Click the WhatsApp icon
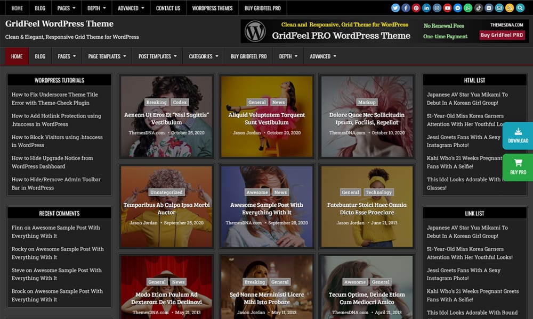 (468, 8)
